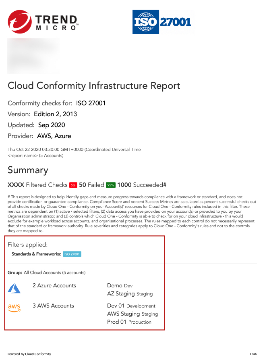Click the 'Thu Oct 22 2020 03:30:00' timestamp

pyautogui.click(x=74, y=149)
